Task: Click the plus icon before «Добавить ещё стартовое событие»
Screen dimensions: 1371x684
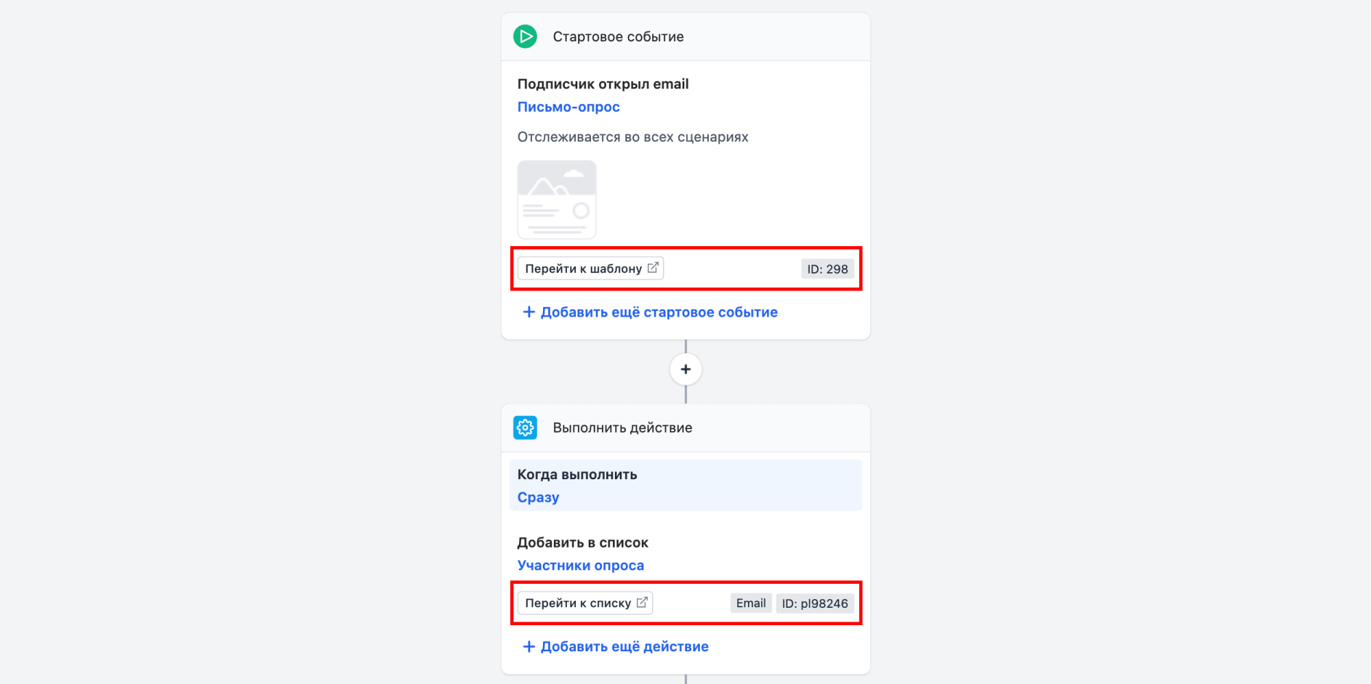Action: [528, 312]
